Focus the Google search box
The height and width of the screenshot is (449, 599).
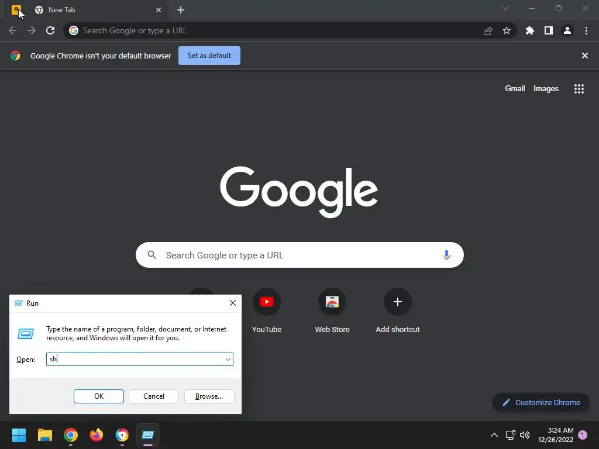click(300, 255)
